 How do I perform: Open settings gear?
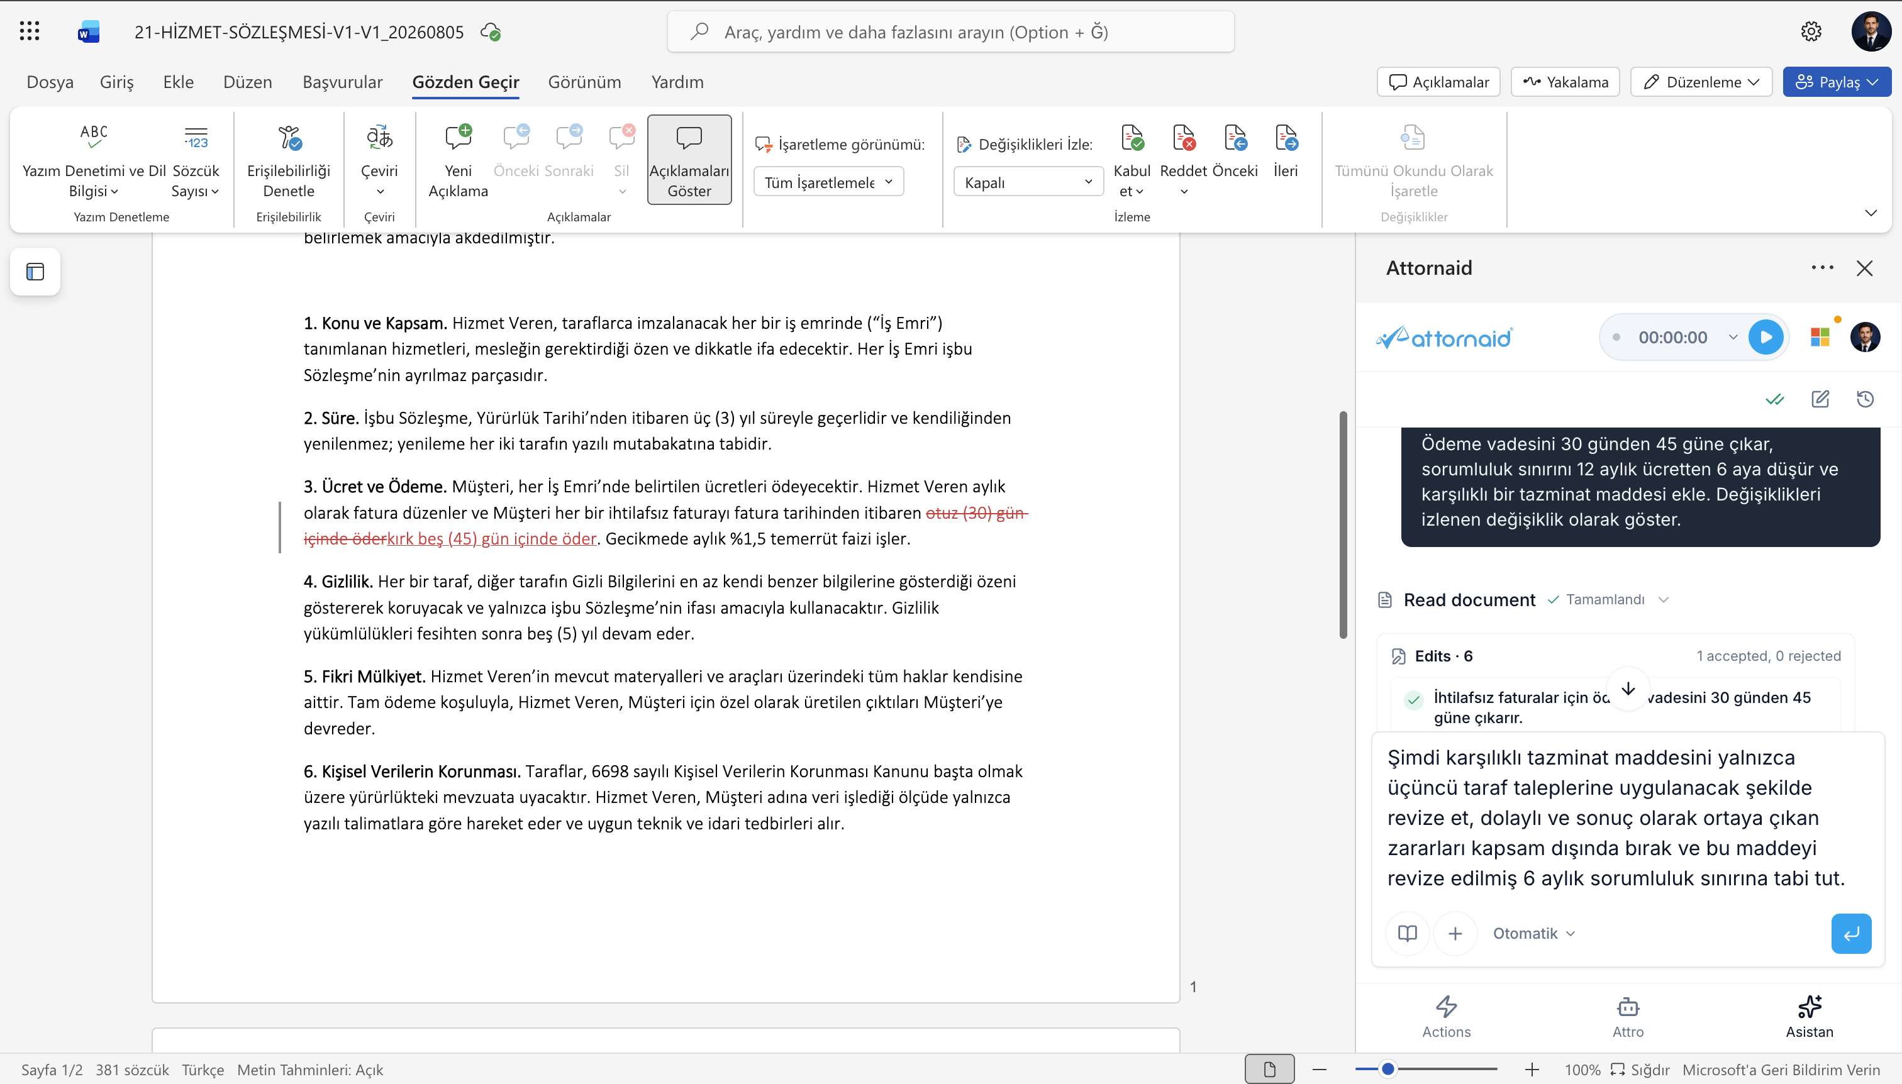1811,31
